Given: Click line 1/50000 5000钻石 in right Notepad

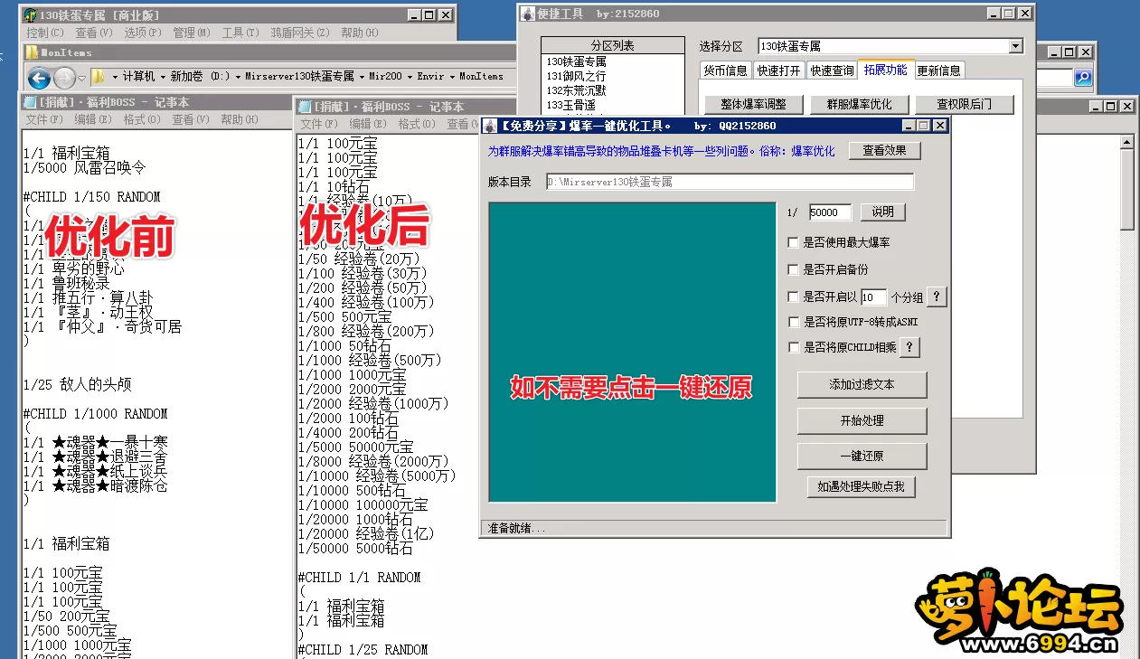Looking at the screenshot, I should click(x=355, y=549).
